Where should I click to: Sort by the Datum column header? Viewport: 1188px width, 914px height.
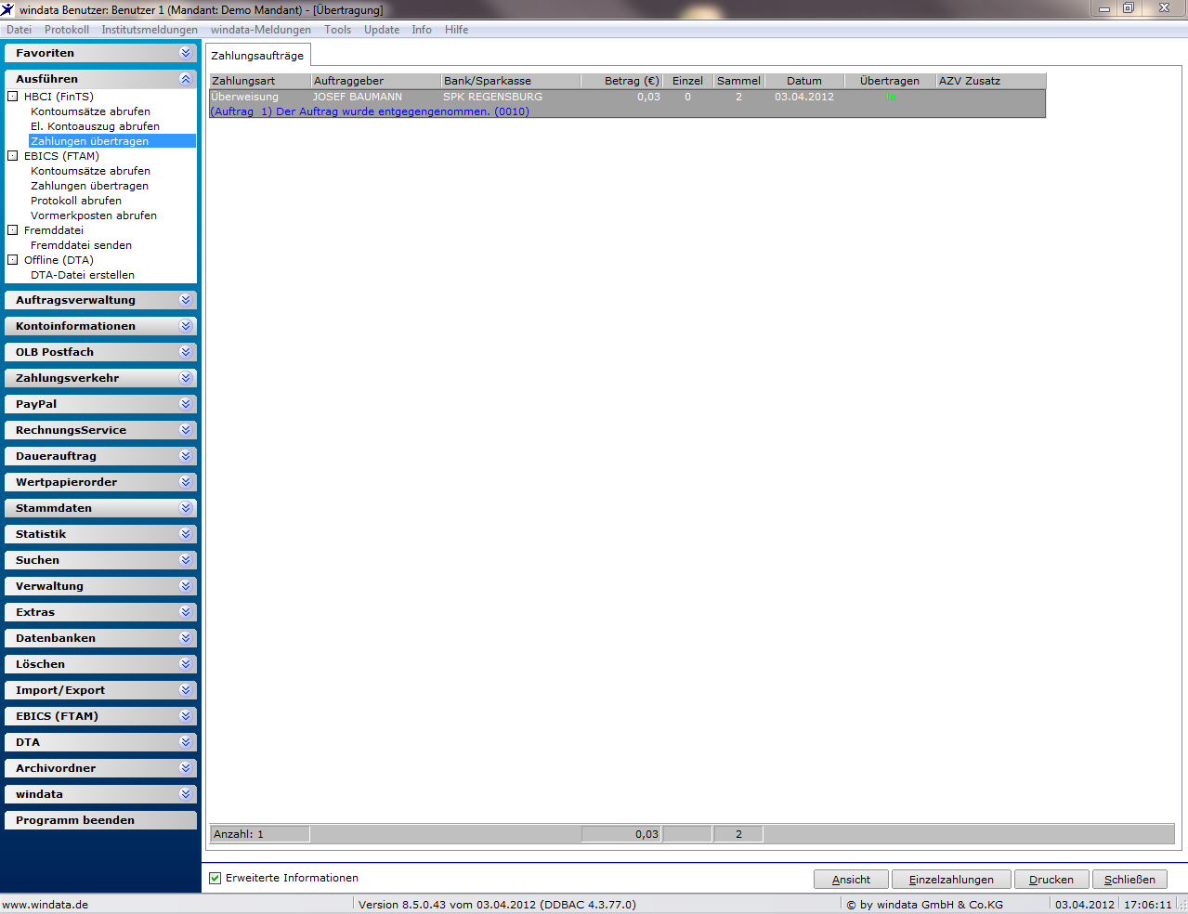pyautogui.click(x=804, y=81)
